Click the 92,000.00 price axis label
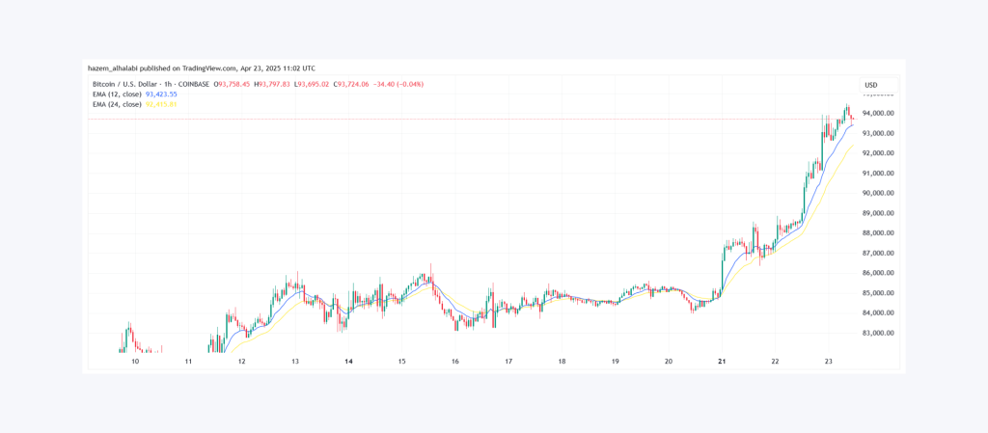The height and width of the screenshot is (433, 988). [877, 153]
